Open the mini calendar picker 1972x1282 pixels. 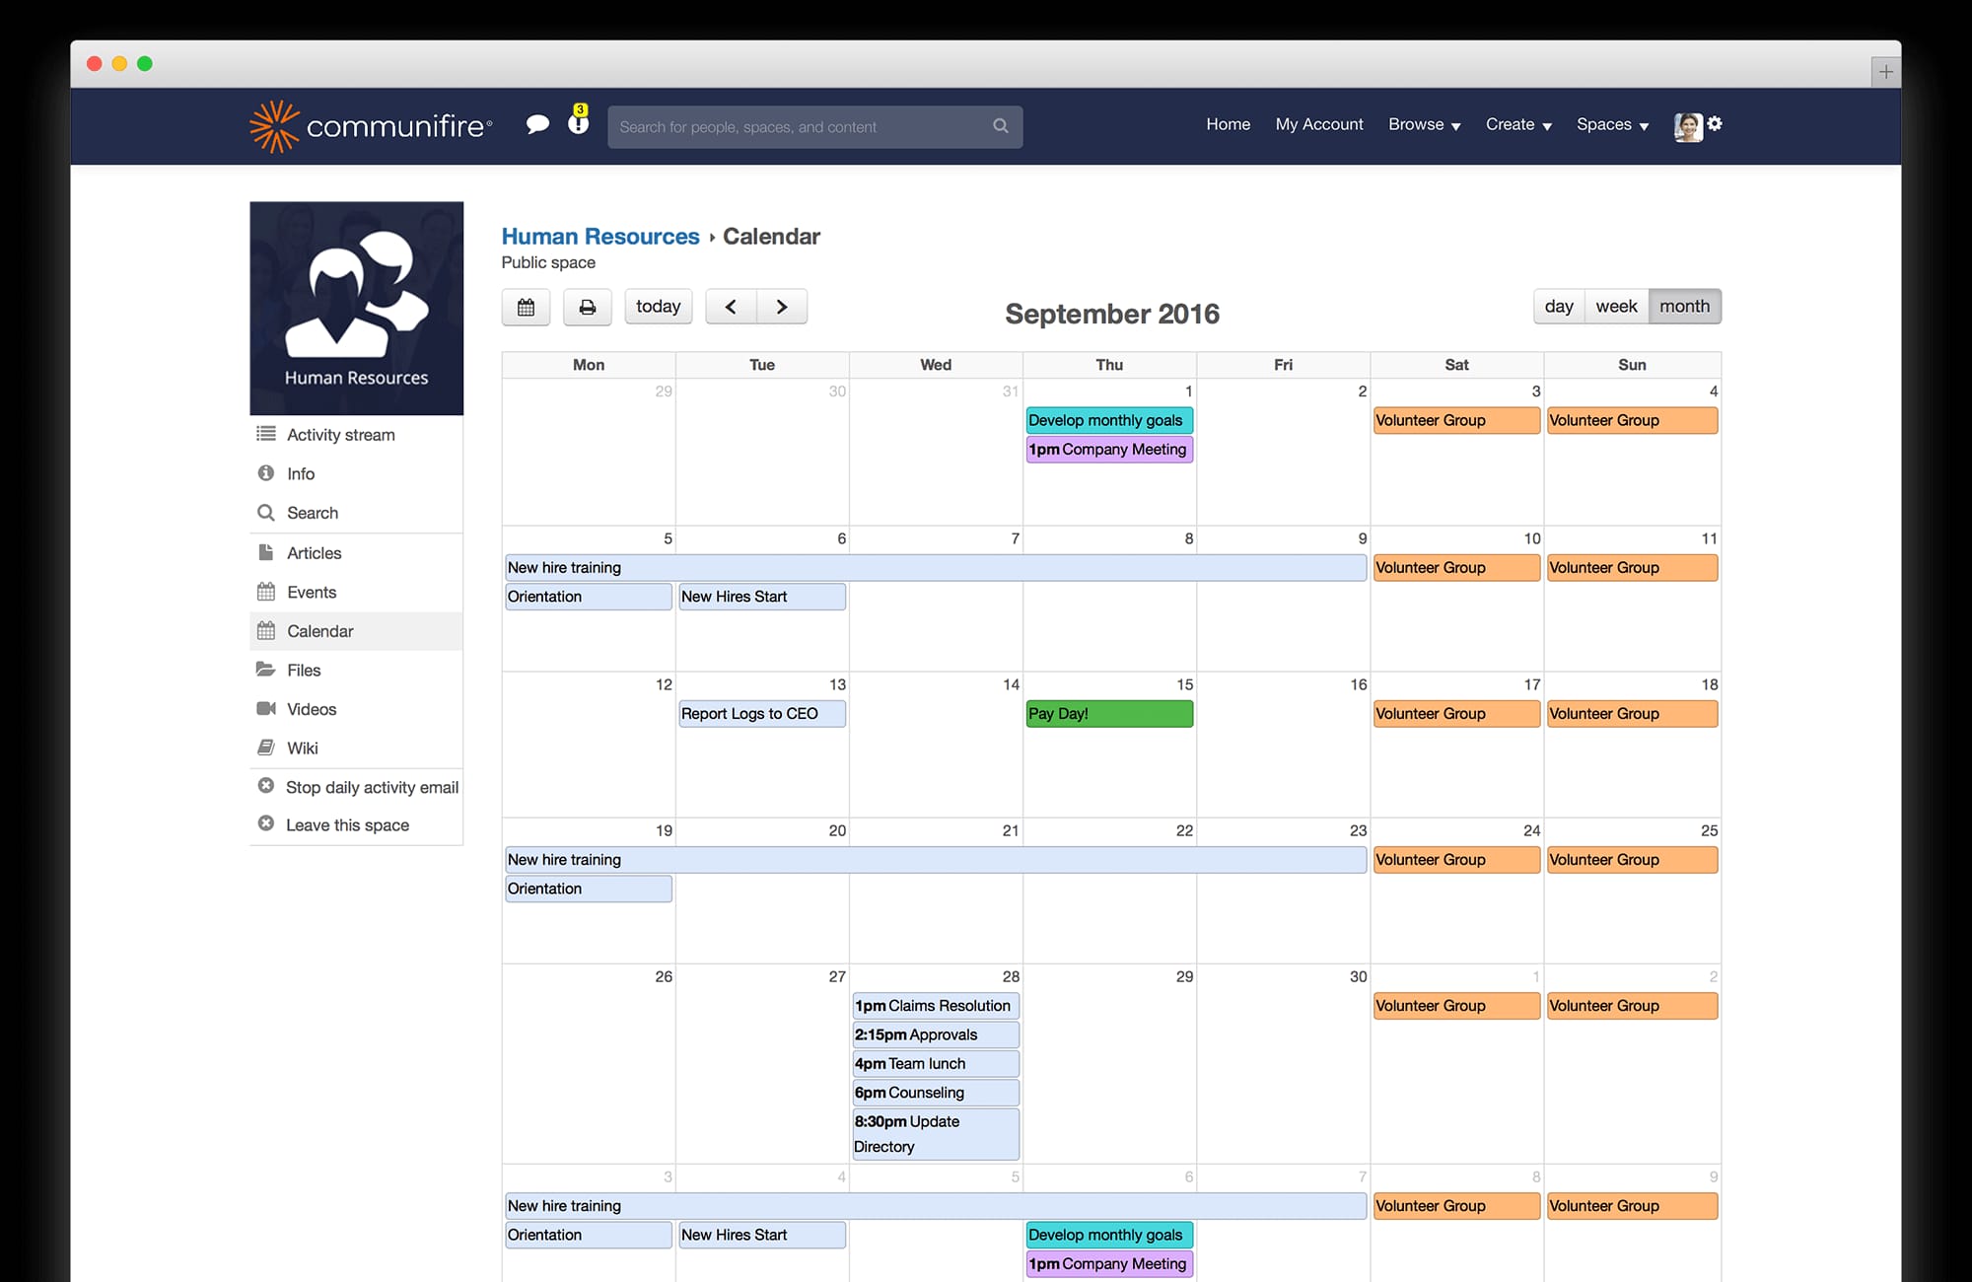point(526,307)
